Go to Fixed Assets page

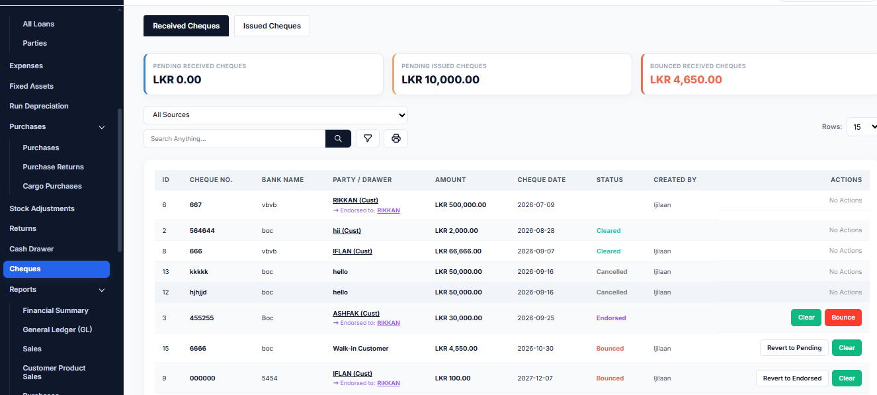tap(31, 86)
